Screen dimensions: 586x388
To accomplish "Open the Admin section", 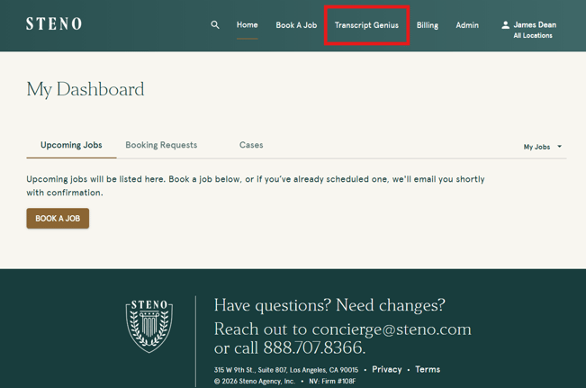I will [467, 25].
